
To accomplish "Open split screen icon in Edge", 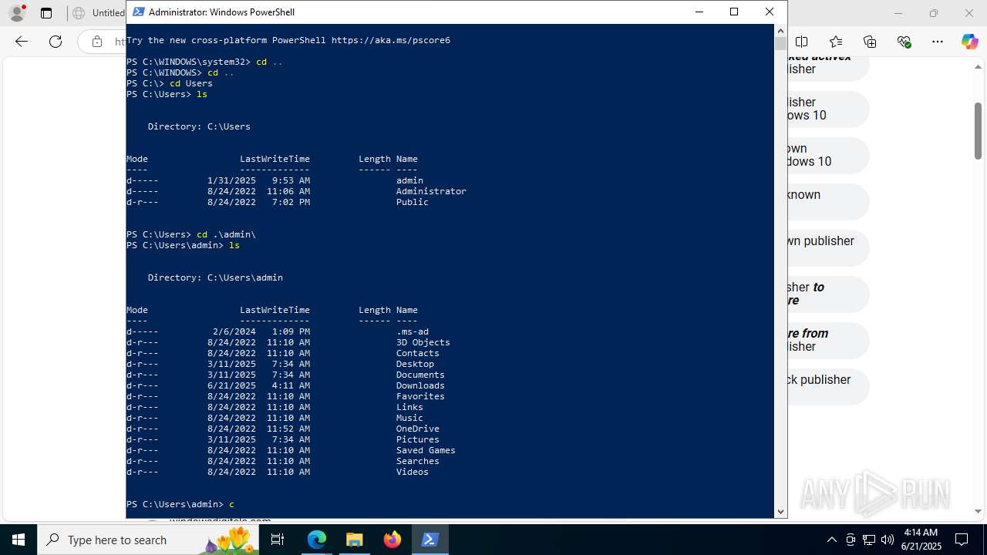I will point(802,42).
